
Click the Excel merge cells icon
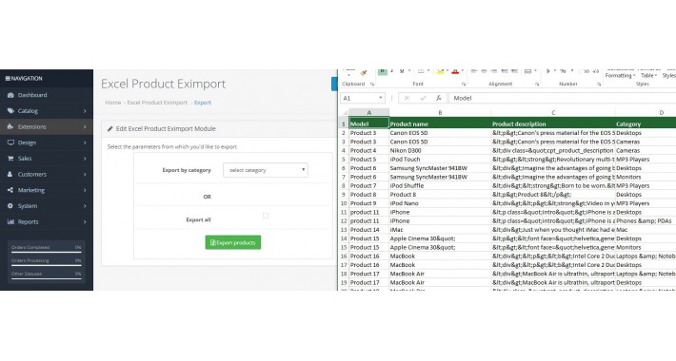point(527,72)
